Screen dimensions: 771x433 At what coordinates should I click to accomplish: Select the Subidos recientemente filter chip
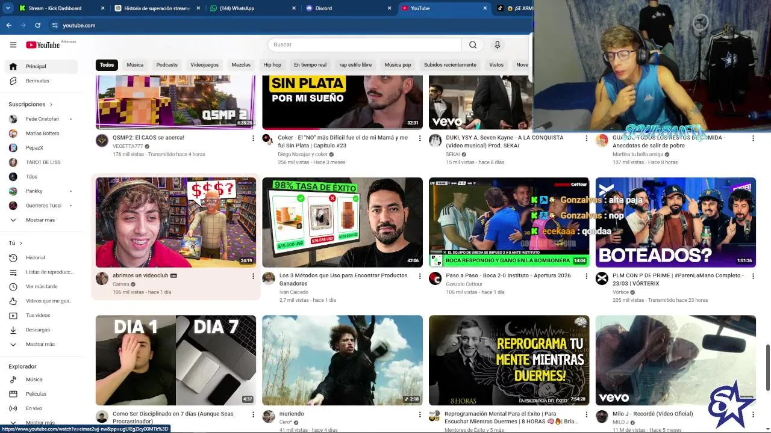pos(450,65)
